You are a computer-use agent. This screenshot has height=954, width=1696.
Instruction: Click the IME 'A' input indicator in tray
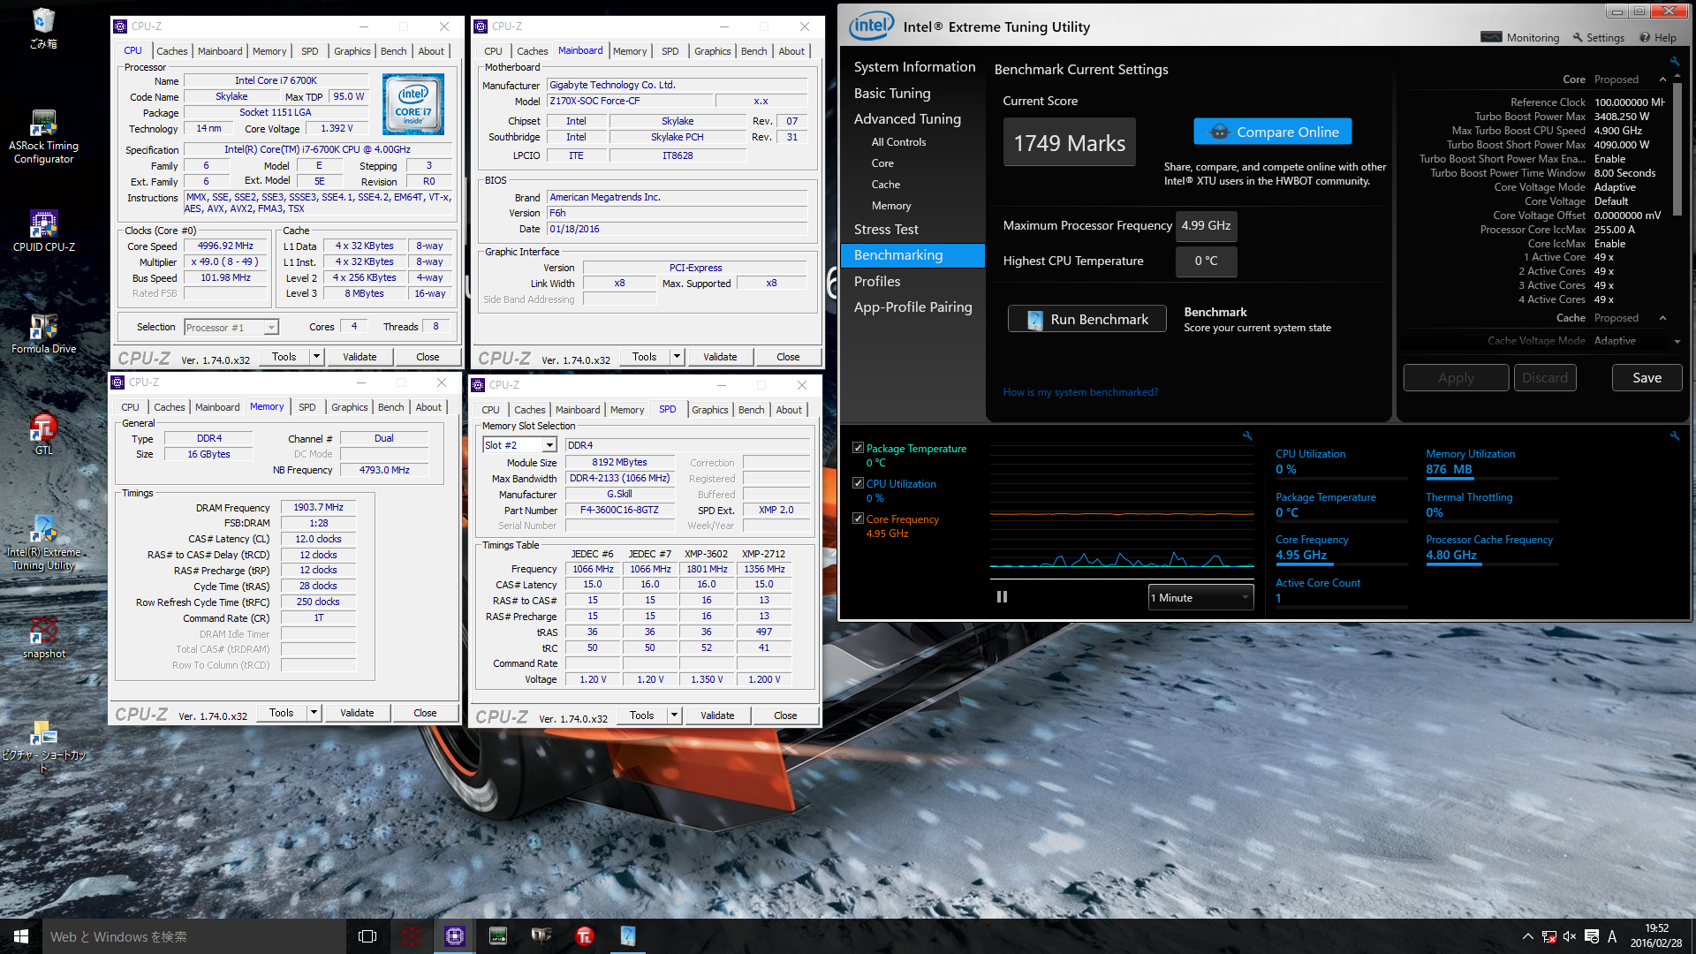[x=1612, y=936]
